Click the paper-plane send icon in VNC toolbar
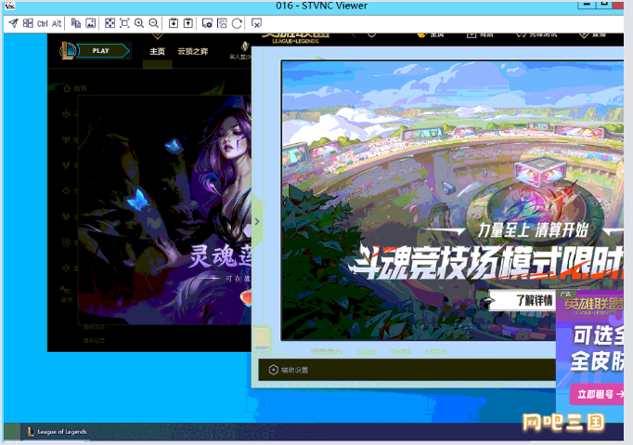 (13, 23)
